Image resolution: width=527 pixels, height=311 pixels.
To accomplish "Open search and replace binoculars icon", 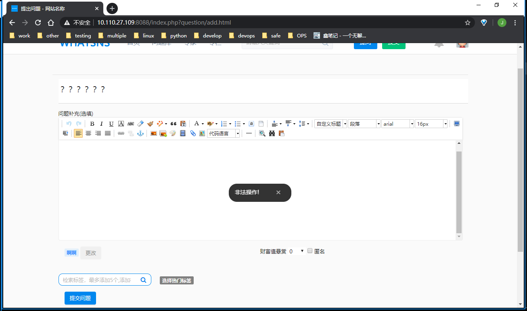I will [x=272, y=133].
